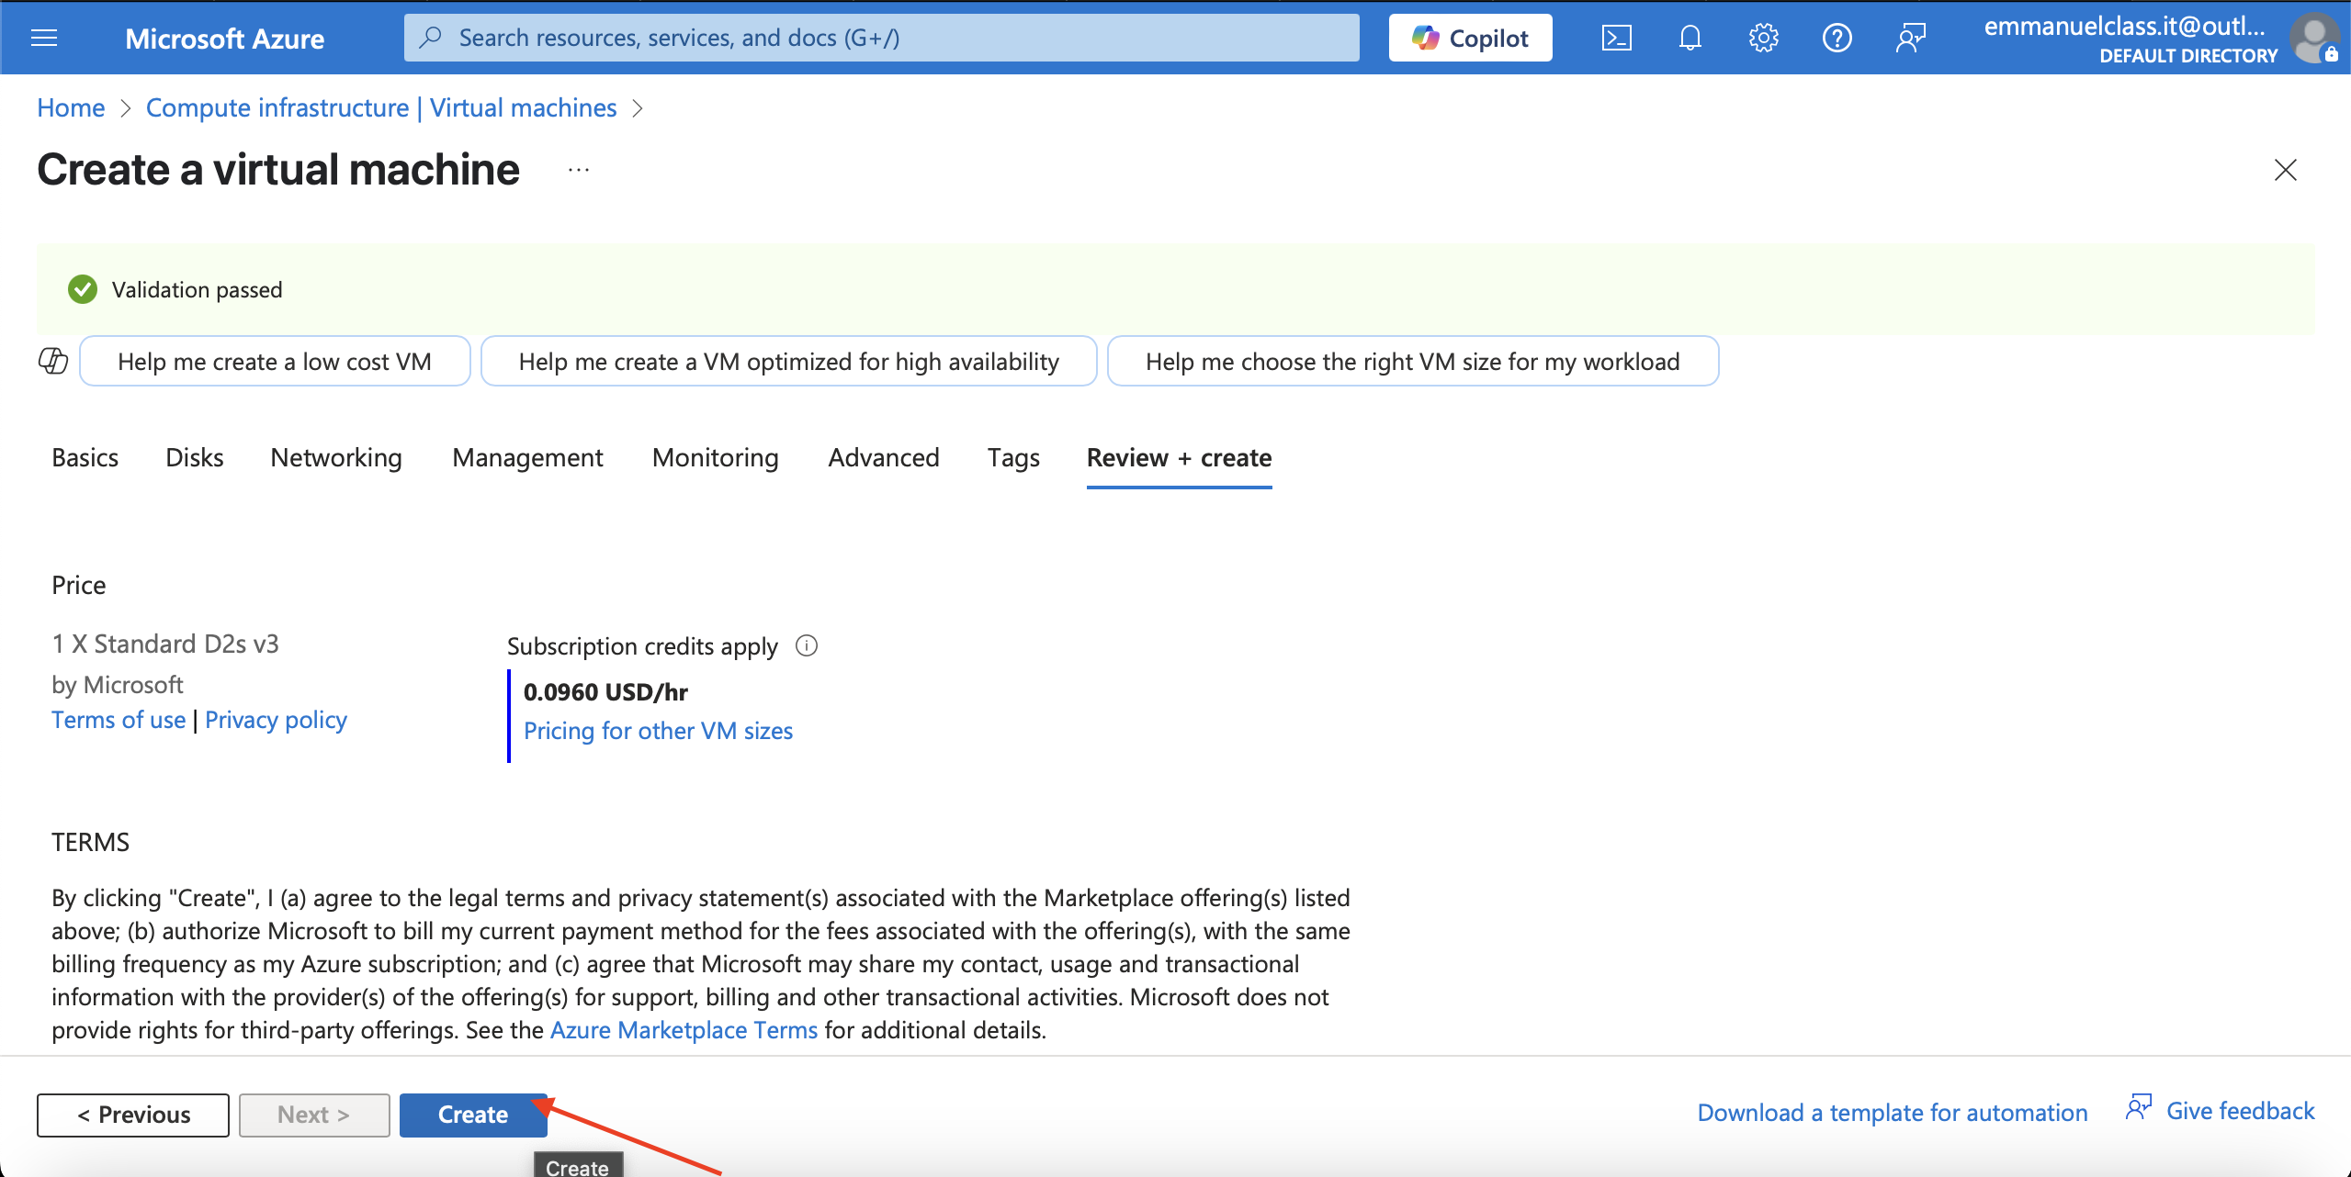The height and width of the screenshot is (1177, 2351).
Task: Go to Home breadcrumb
Action: pos(71,107)
